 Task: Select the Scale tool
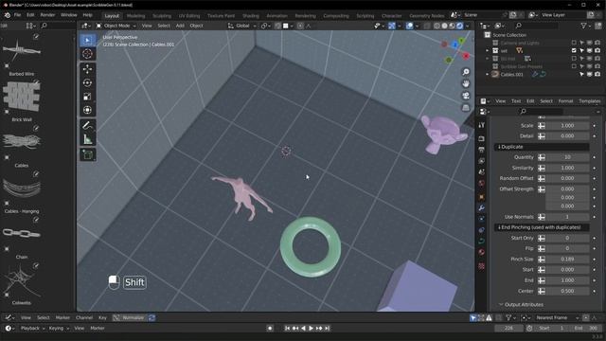coord(87,97)
